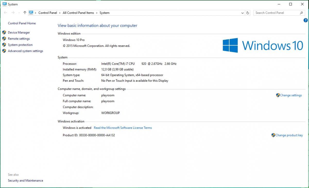The width and height of the screenshot is (309, 188).
Task: Expand chevron before Control Panel breadcrumb
Action: [36, 13]
